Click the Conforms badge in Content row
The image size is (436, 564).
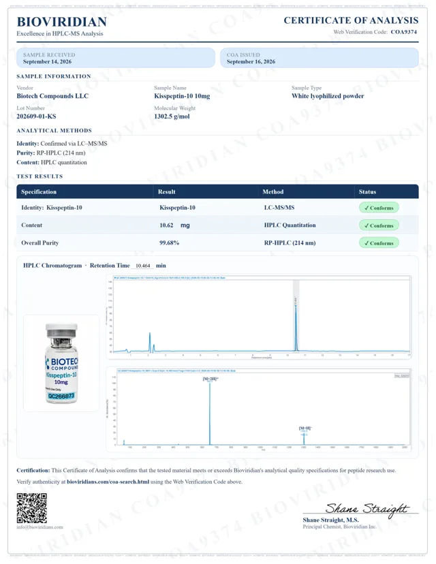point(379,225)
